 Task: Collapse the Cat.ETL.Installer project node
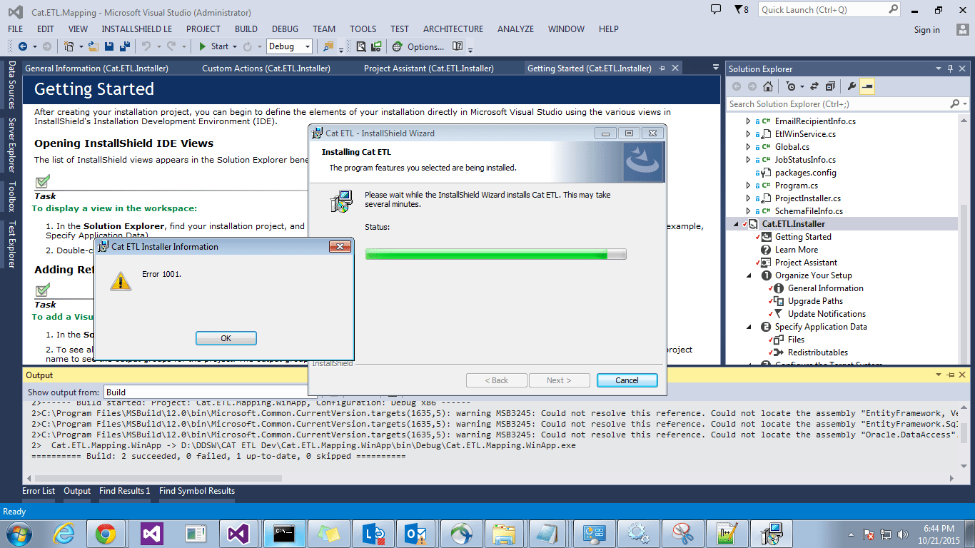pyautogui.click(x=736, y=224)
